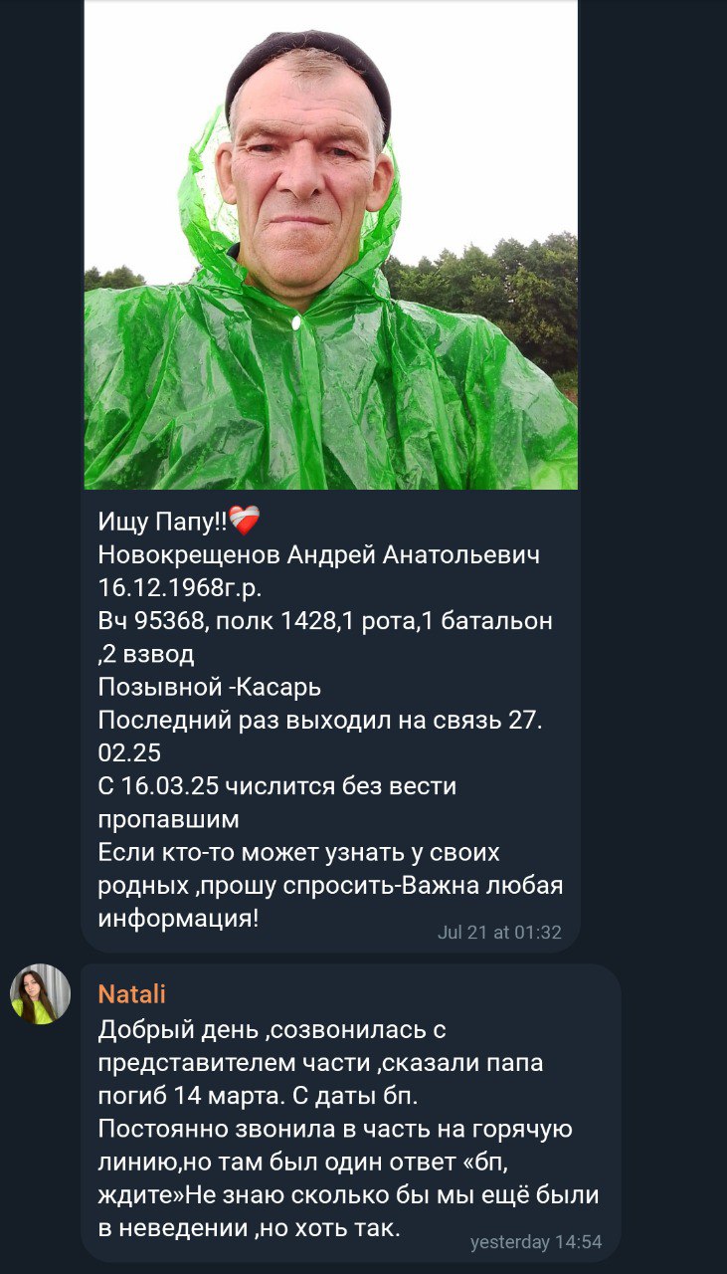The width and height of the screenshot is (727, 1274).
Task: Open the photo of man in green raincoat
Action: (331, 245)
